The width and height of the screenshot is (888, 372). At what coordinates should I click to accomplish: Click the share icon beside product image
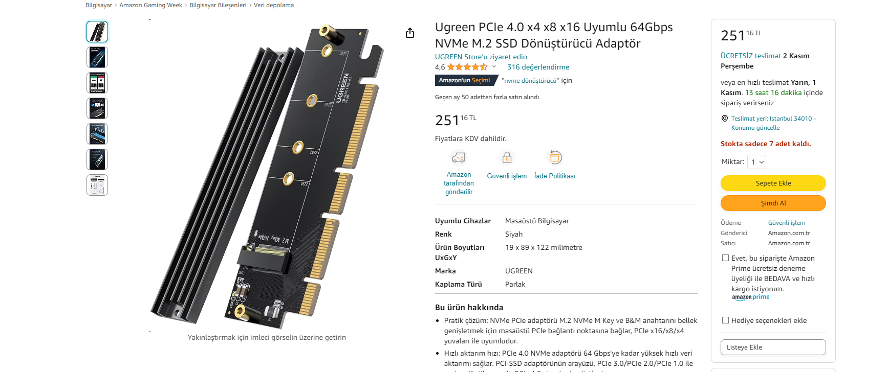pyautogui.click(x=410, y=33)
